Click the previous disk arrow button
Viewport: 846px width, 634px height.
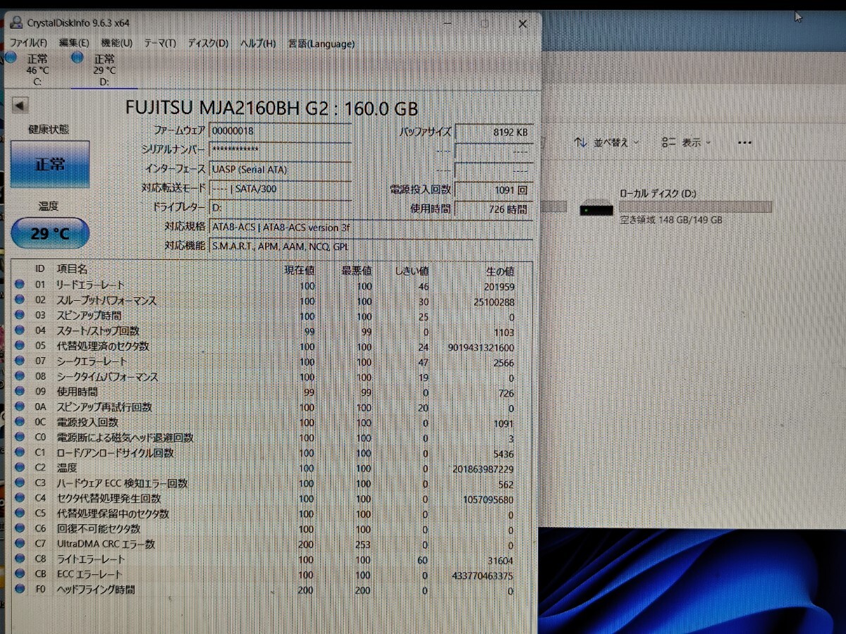point(20,106)
